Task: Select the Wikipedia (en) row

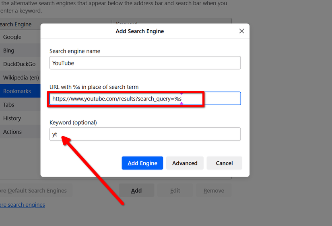Action: click(x=20, y=77)
